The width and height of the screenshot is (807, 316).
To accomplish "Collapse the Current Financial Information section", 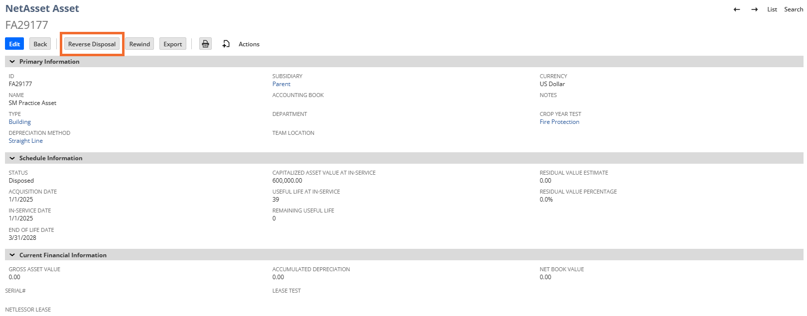I will tap(12, 255).
